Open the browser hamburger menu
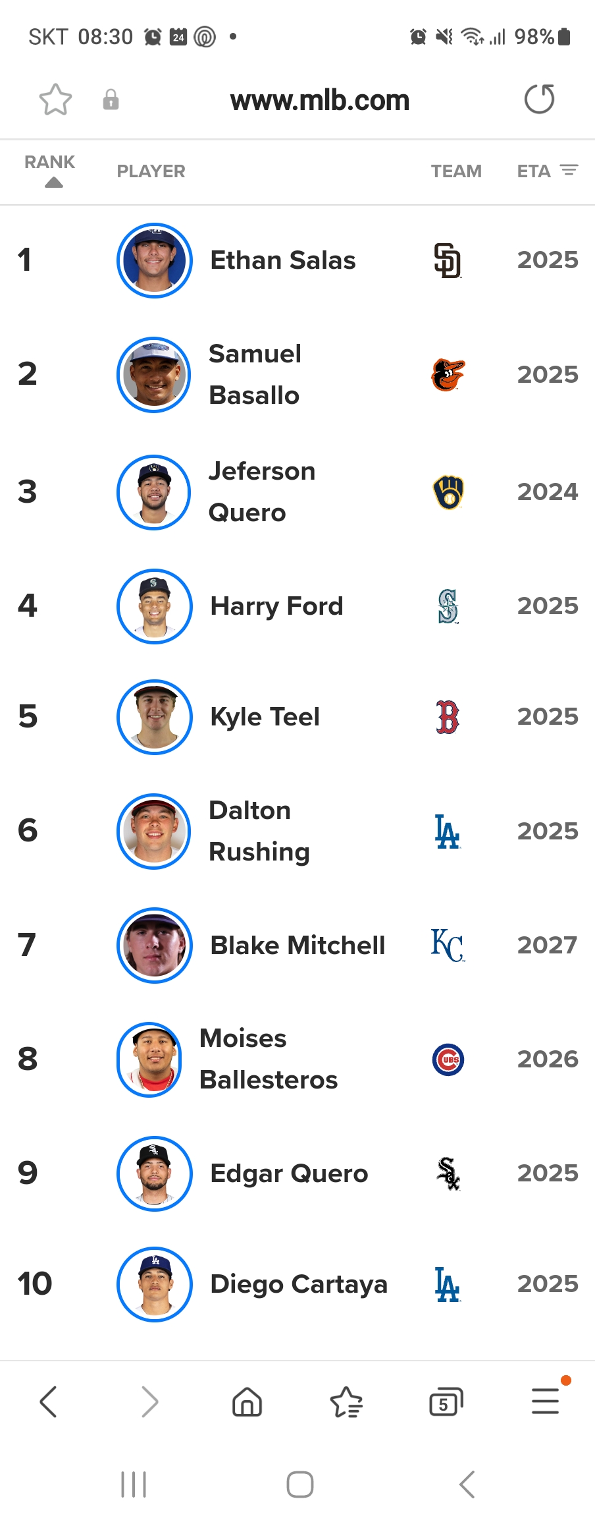The image size is (595, 1526). [546, 1401]
